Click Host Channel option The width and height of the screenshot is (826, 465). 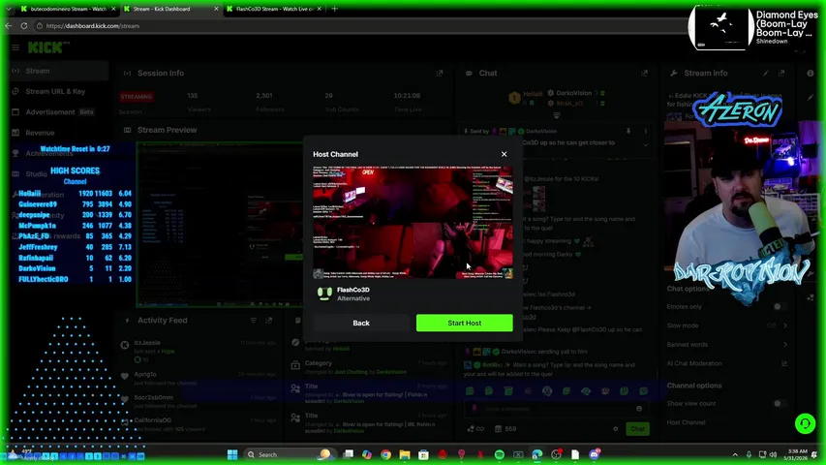pos(686,422)
